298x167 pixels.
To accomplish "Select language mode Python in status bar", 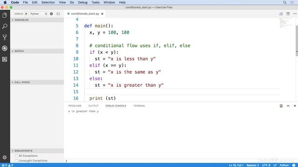I will point(284,165).
